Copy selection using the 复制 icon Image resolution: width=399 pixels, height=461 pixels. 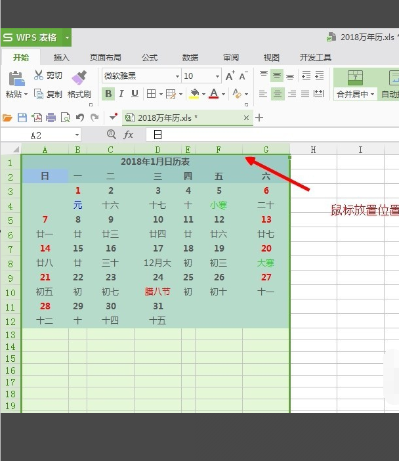(x=39, y=94)
